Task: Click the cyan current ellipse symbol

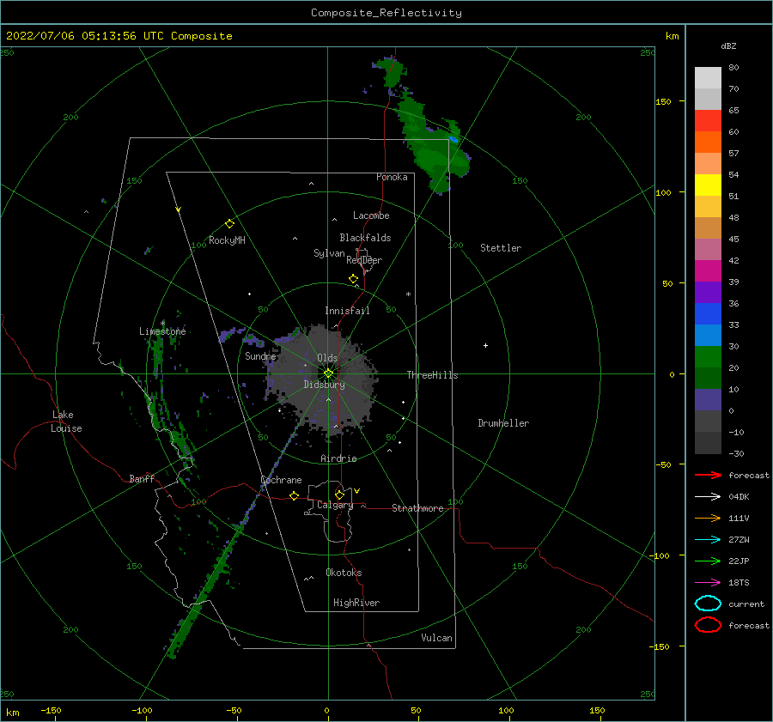Action: click(x=708, y=604)
